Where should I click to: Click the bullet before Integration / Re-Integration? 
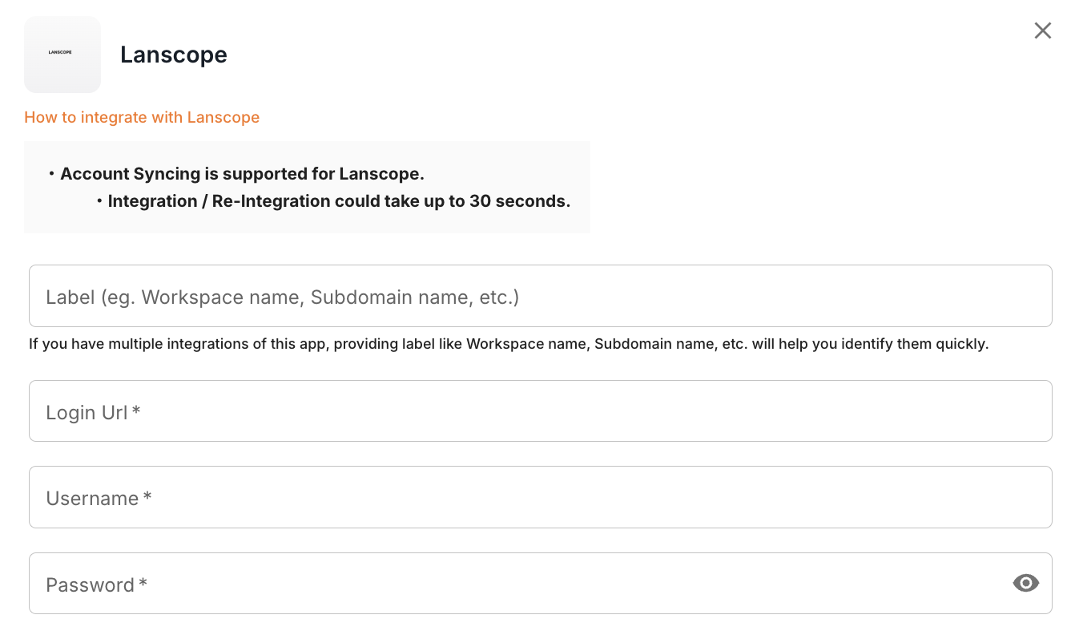click(x=99, y=201)
